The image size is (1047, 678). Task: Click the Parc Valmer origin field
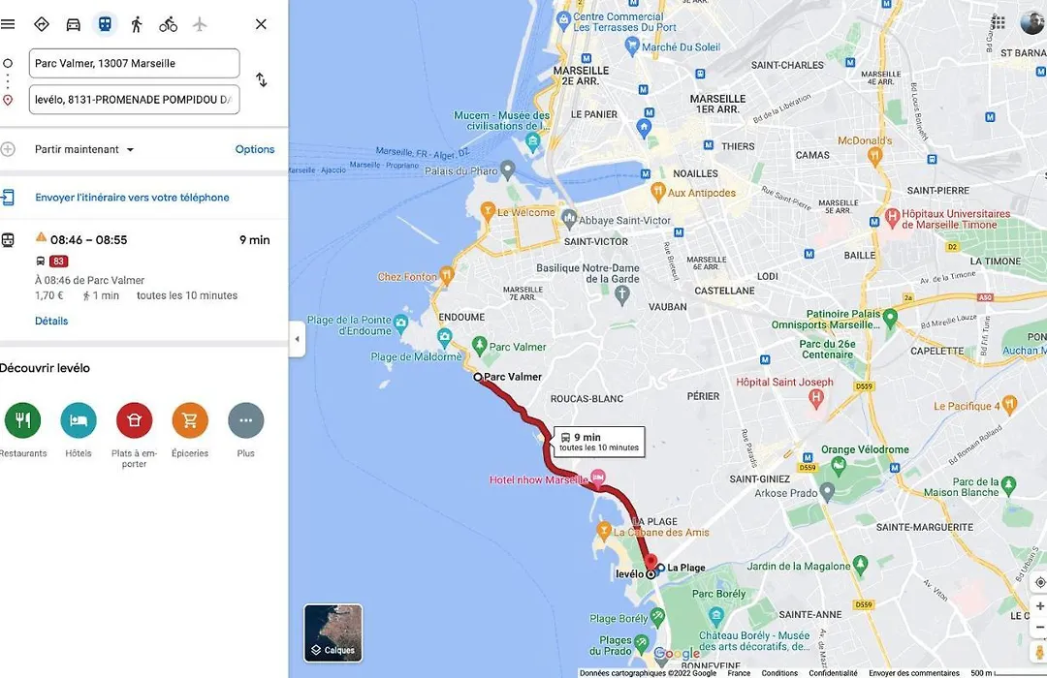coord(134,63)
